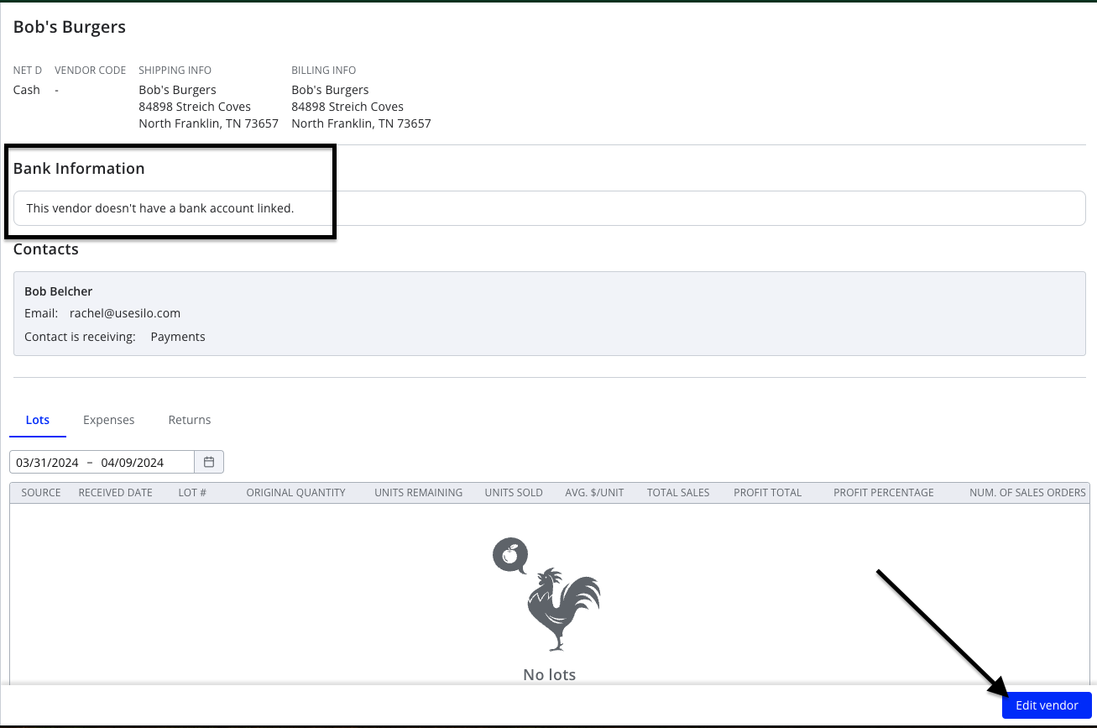Viewport: 1097px width, 728px height.
Task: Click the Source column header
Action: click(x=41, y=493)
